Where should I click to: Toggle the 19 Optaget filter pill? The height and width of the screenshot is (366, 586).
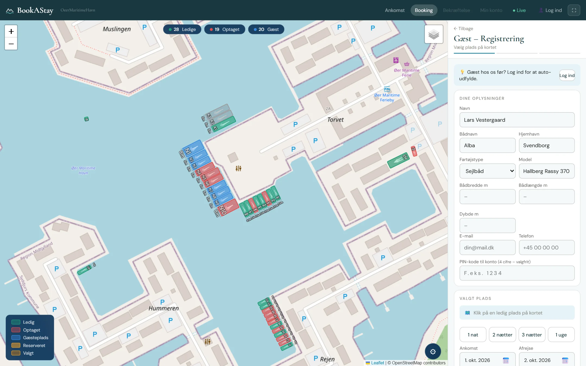pyautogui.click(x=225, y=29)
